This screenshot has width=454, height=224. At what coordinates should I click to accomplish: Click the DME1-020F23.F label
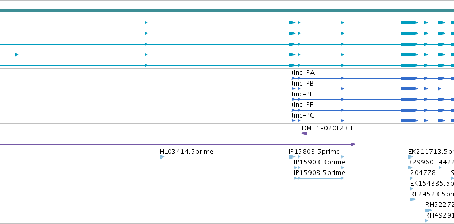[328, 128]
